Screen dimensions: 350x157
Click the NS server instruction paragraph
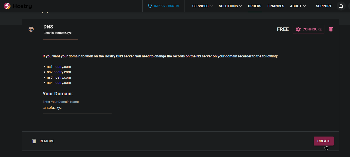[x=160, y=56]
